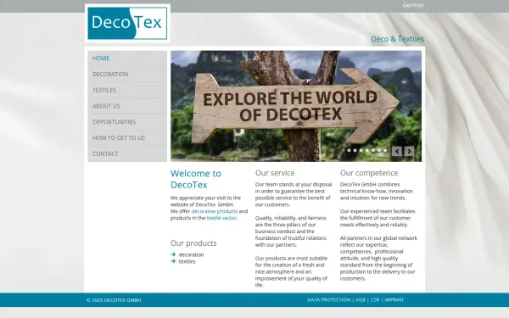This screenshot has width=509, height=318.
Task: Click the © 2025 DECOTEX GMBH copyright
Action: [114, 300]
